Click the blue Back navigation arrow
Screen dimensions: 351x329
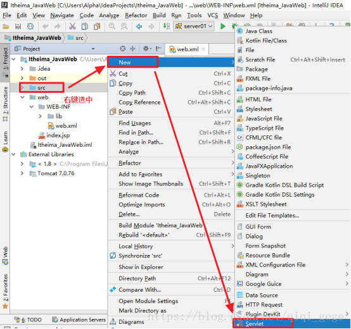point(139,27)
